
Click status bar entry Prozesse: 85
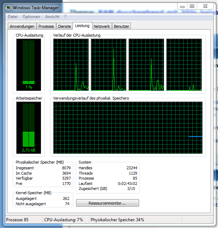17,220
